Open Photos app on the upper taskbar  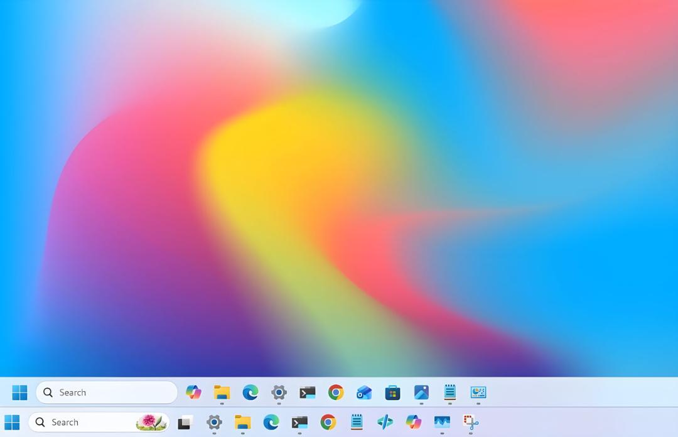click(421, 392)
